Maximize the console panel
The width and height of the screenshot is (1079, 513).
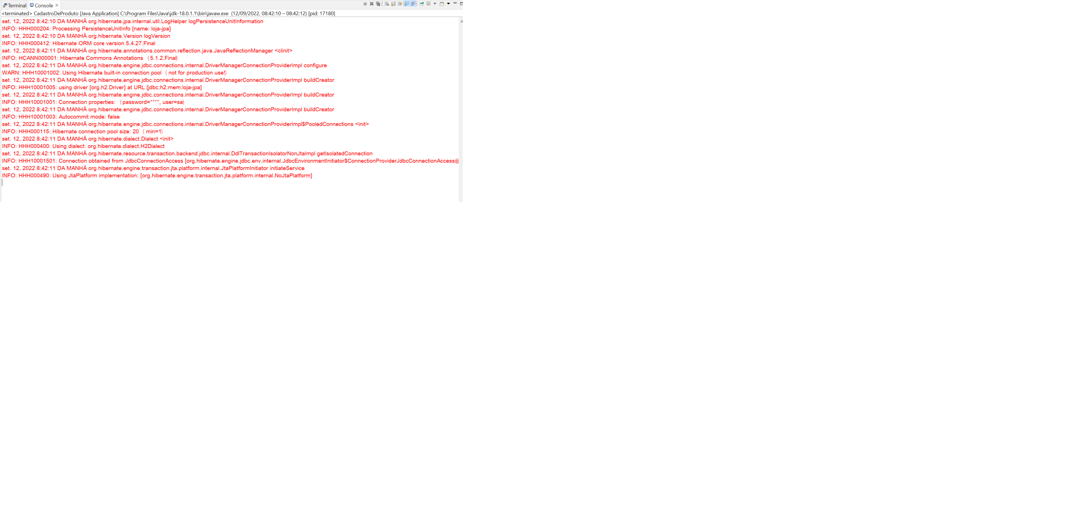point(461,4)
